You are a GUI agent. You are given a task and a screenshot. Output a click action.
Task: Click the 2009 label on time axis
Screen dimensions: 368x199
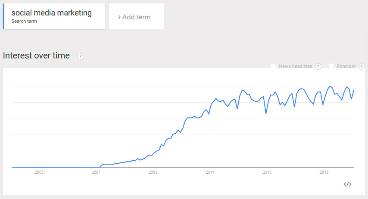point(153,172)
